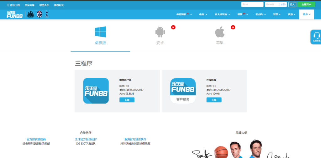Screen dimensions: 321x158
Task: Expand the 更多 menu
Action: click(x=307, y=14)
